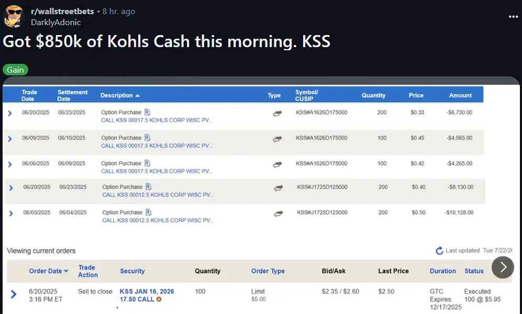
Task: Sort the table by Amount column
Action: point(460,95)
